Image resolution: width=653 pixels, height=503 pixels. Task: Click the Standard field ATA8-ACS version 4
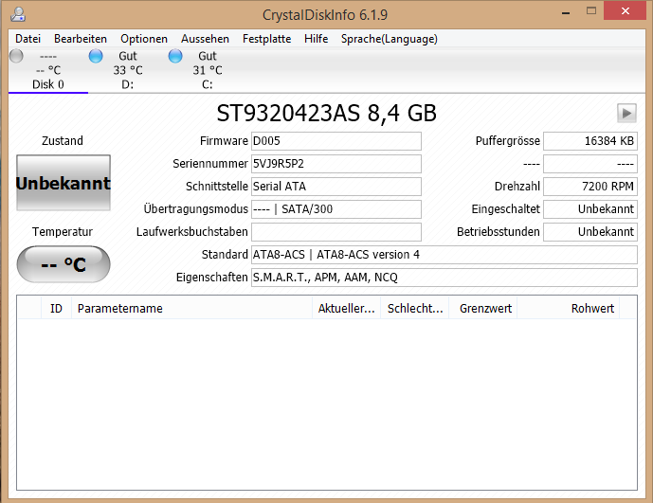coord(444,255)
